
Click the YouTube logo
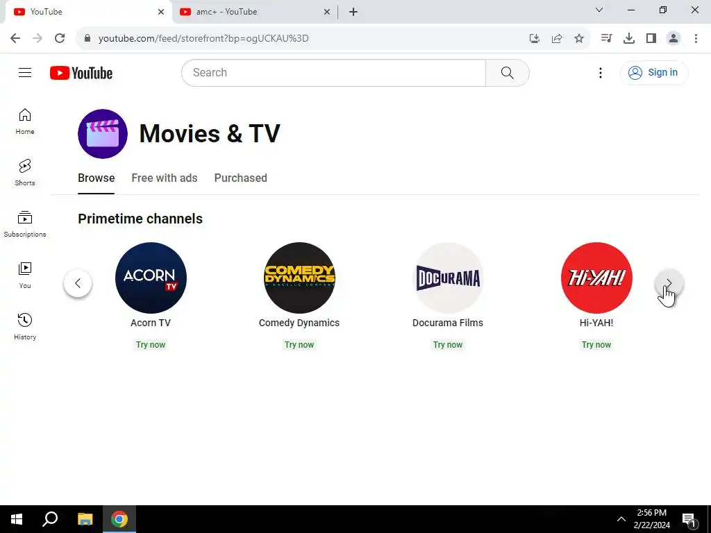81,73
